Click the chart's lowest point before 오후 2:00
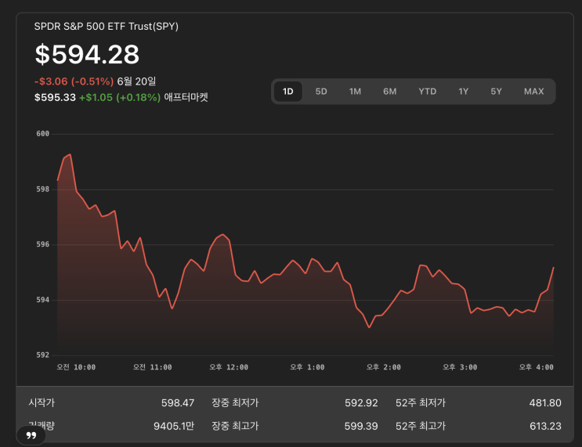582x447 pixels. pos(369,327)
